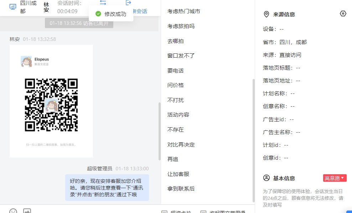Image resolution: width=352 pixels, height=213 pixels.
Task: Click the 计划名称 row
Action: tap(279, 94)
